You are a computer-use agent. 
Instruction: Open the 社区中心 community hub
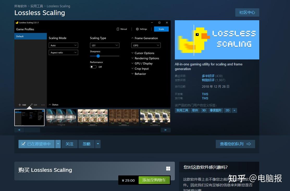pos(247,12)
